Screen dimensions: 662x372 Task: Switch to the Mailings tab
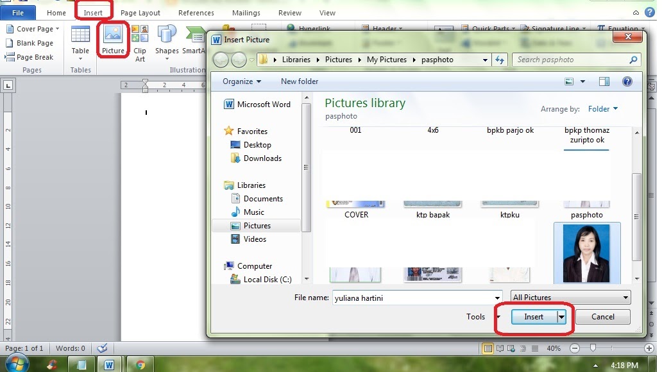pyautogui.click(x=246, y=13)
